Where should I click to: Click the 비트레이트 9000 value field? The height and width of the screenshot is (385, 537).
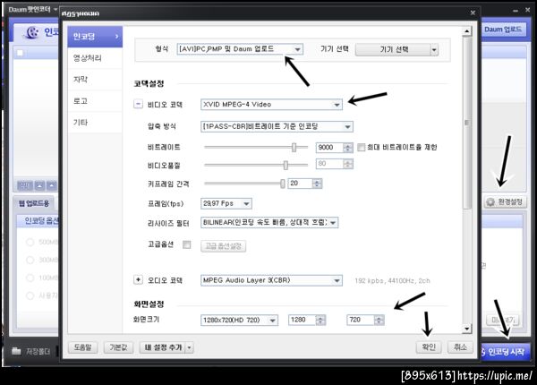329,148
